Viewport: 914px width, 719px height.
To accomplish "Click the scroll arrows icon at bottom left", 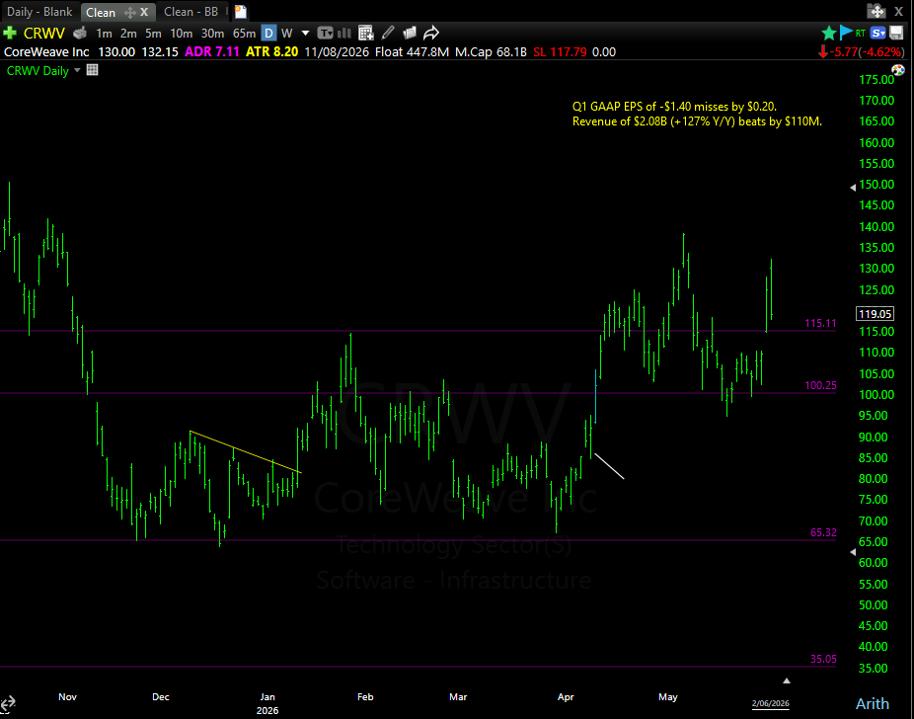I will (7, 703).
